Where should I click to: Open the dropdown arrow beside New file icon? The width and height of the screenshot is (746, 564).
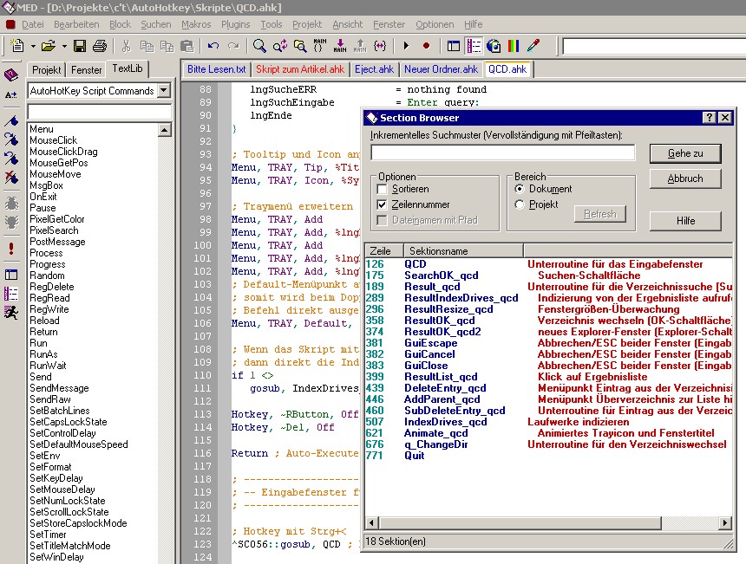(33, 46)
